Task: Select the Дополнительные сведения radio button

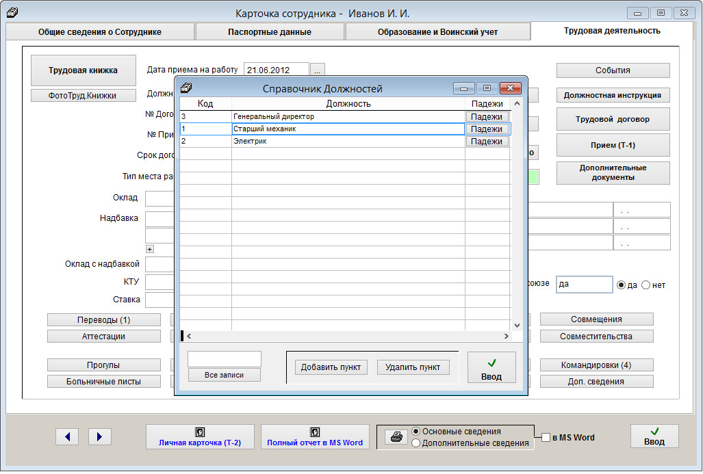Action: coord(416,443)
